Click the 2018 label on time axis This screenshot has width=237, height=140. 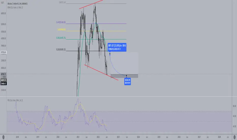point(17,137)
